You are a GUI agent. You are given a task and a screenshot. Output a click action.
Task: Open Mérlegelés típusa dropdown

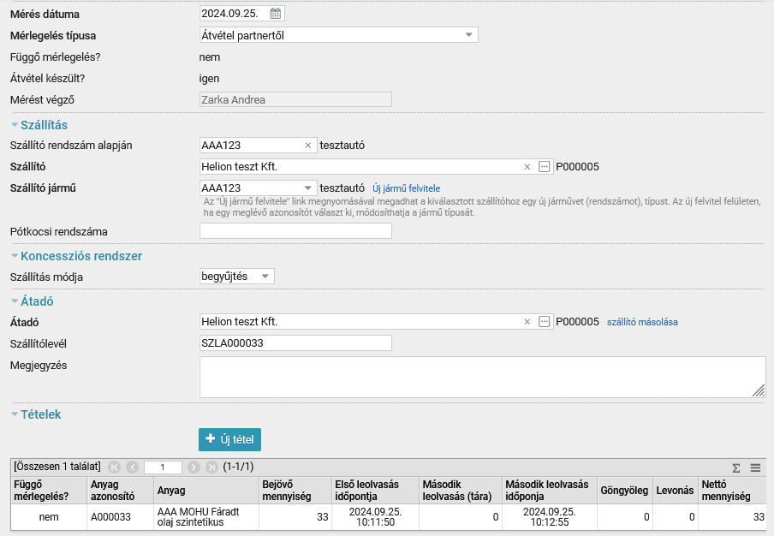point(339,35)
